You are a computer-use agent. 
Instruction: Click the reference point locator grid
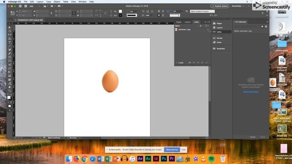(x=12, y=13)
